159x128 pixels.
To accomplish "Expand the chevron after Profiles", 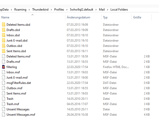I will point(67,10).
